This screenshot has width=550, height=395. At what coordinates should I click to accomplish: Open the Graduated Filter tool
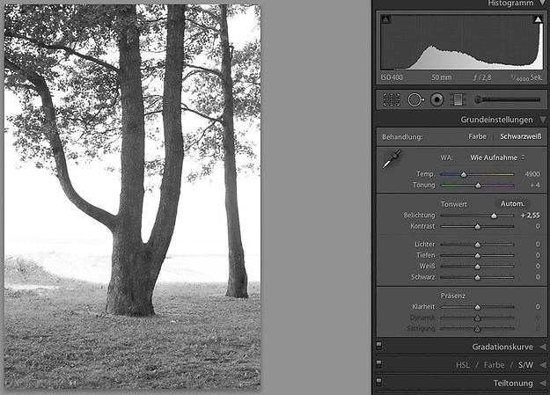click(457, 100)
